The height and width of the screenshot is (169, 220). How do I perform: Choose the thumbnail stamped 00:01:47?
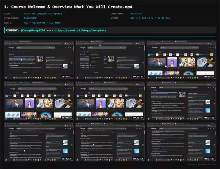coord(110,101)
